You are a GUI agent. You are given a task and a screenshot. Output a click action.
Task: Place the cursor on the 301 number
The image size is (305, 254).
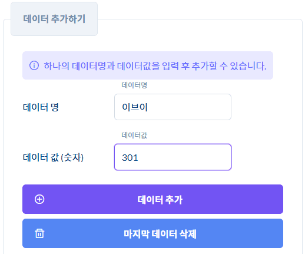pos(130,158)
